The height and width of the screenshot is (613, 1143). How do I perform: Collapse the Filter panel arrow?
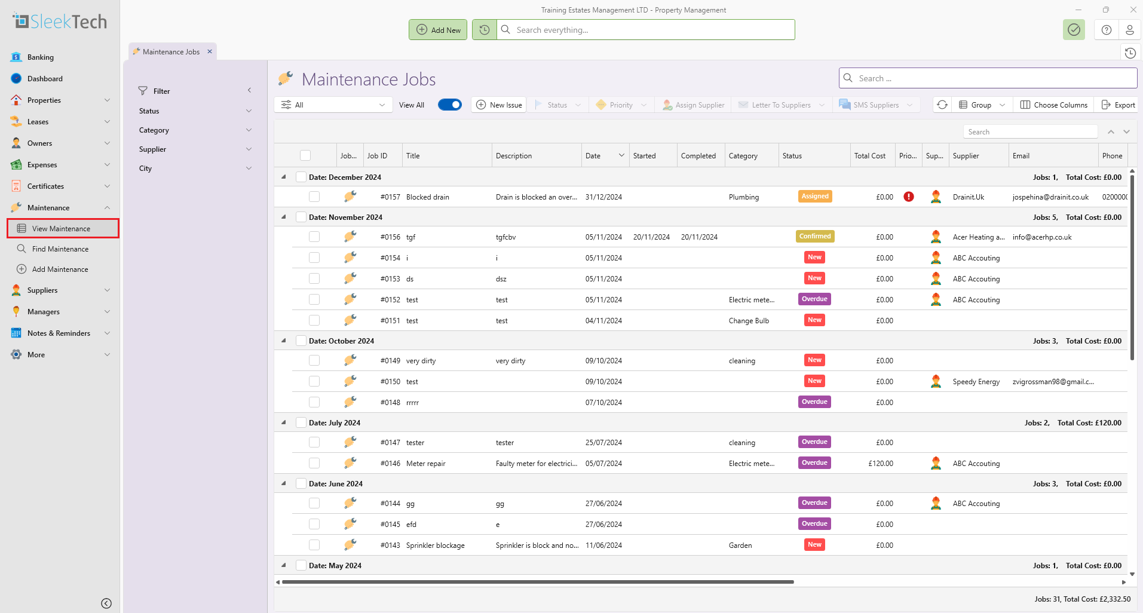249,91
